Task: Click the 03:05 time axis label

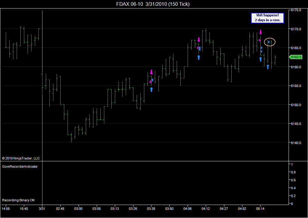Action: (x=97, y=209)
